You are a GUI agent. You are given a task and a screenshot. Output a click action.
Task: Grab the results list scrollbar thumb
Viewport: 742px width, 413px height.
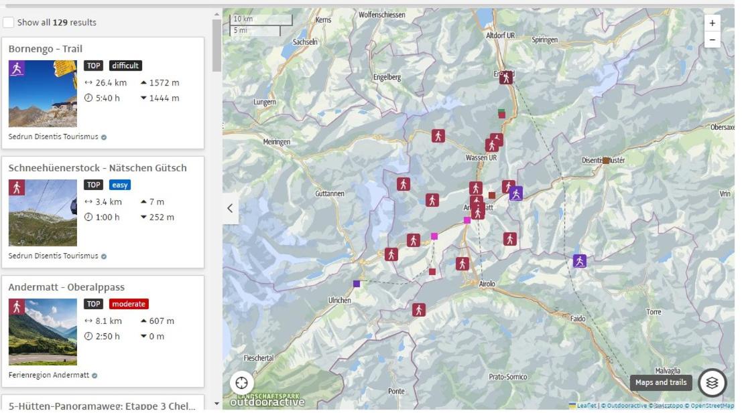[x=217, y=46]
